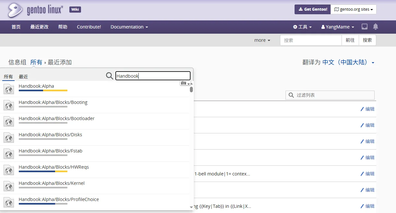
Task: Open the 中文（中国大陆）language selector
Action: pyautogui.click(x=348, y=62)
